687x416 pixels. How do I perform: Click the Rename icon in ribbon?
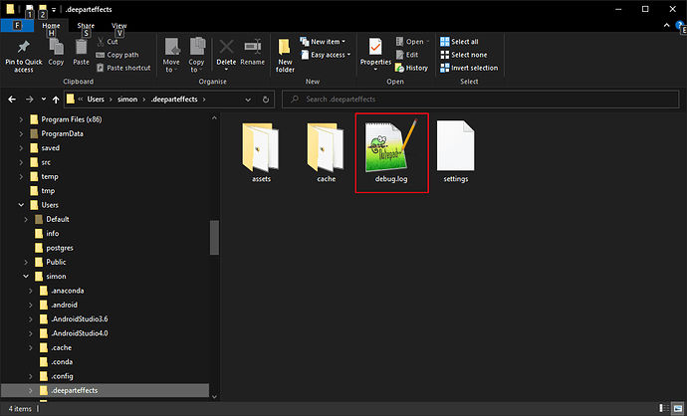click(x=252, y=48)
